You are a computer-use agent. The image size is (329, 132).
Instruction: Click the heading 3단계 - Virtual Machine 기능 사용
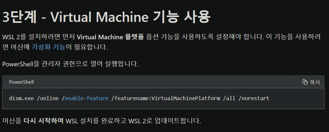[106, 17]
